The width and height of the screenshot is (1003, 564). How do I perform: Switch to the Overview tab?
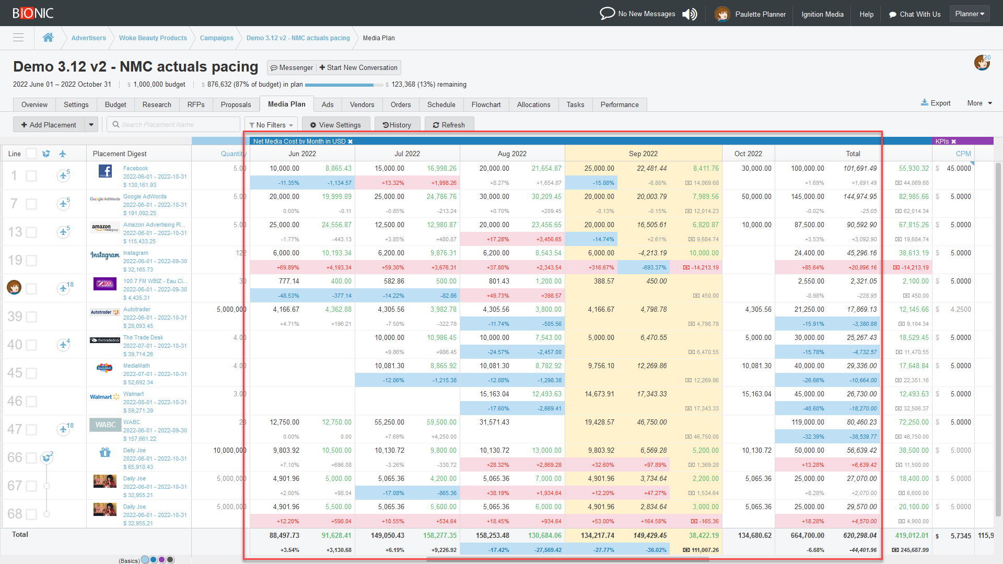[34, 104]
